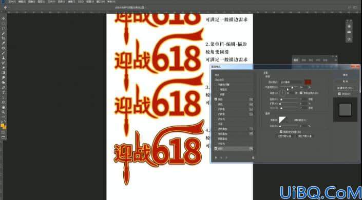The height and width of the screenshot is (200, 362).
Task: Select the Dodge tool
Action: [x=4, y=83]
